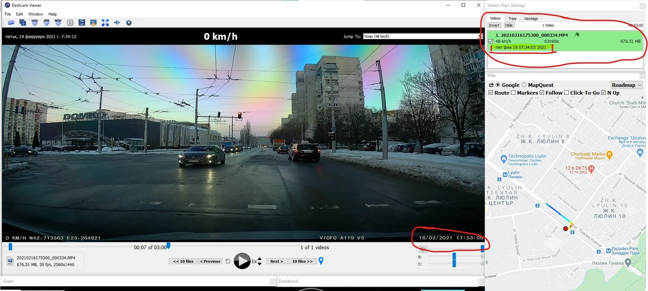
Task: Click the B brightness slider handle
Action: click(454, 256)
